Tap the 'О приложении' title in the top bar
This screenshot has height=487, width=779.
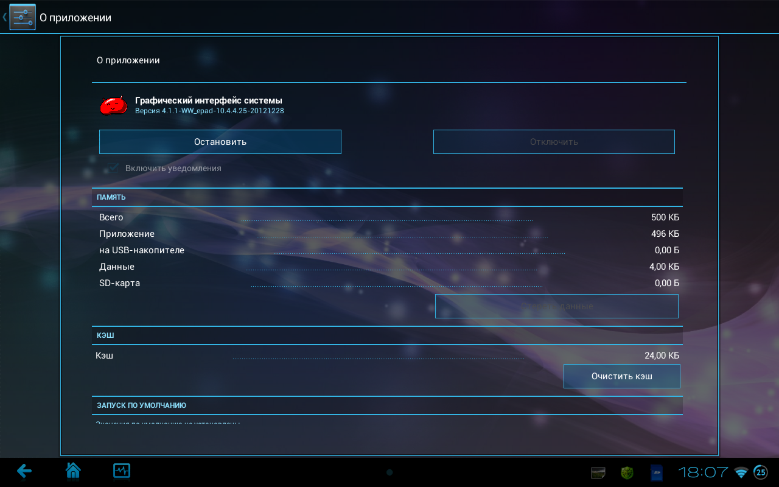click(75, 18)
